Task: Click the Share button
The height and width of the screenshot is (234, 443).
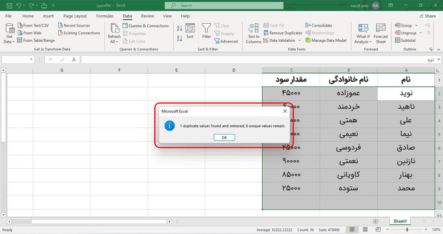Action: click(x=428, y=16)
